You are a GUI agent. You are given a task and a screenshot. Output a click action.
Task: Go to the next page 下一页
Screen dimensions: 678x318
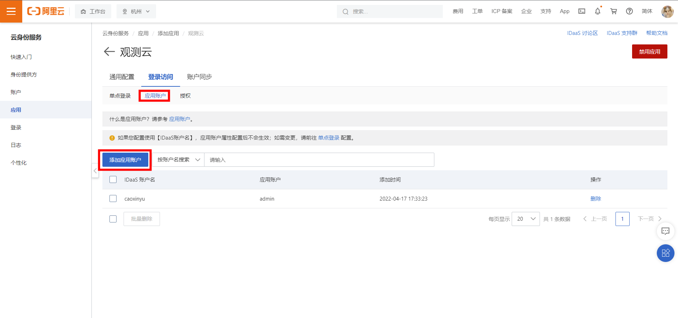point(650,219)
